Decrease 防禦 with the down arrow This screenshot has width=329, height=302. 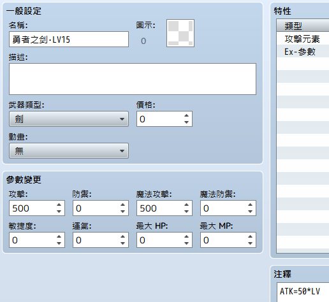pyautogui.click(x=122, y=212)
